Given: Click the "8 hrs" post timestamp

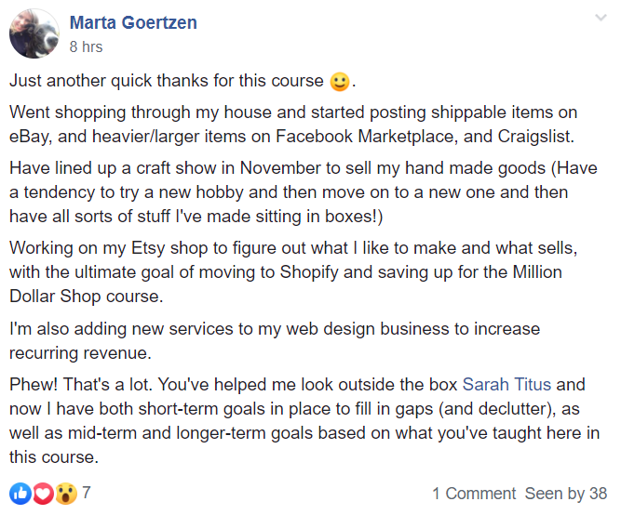Looking at the screenshot, I should point(86,46).
